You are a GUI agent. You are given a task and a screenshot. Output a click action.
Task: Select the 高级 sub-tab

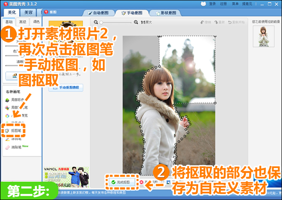[x=23, y=22]
